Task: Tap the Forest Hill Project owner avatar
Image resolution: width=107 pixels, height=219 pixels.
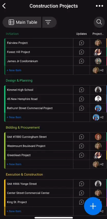Action: (x=98, y=52)
